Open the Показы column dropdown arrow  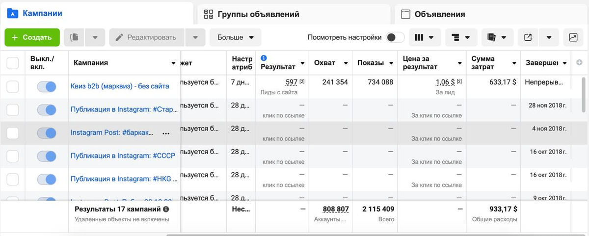point(391,63)
